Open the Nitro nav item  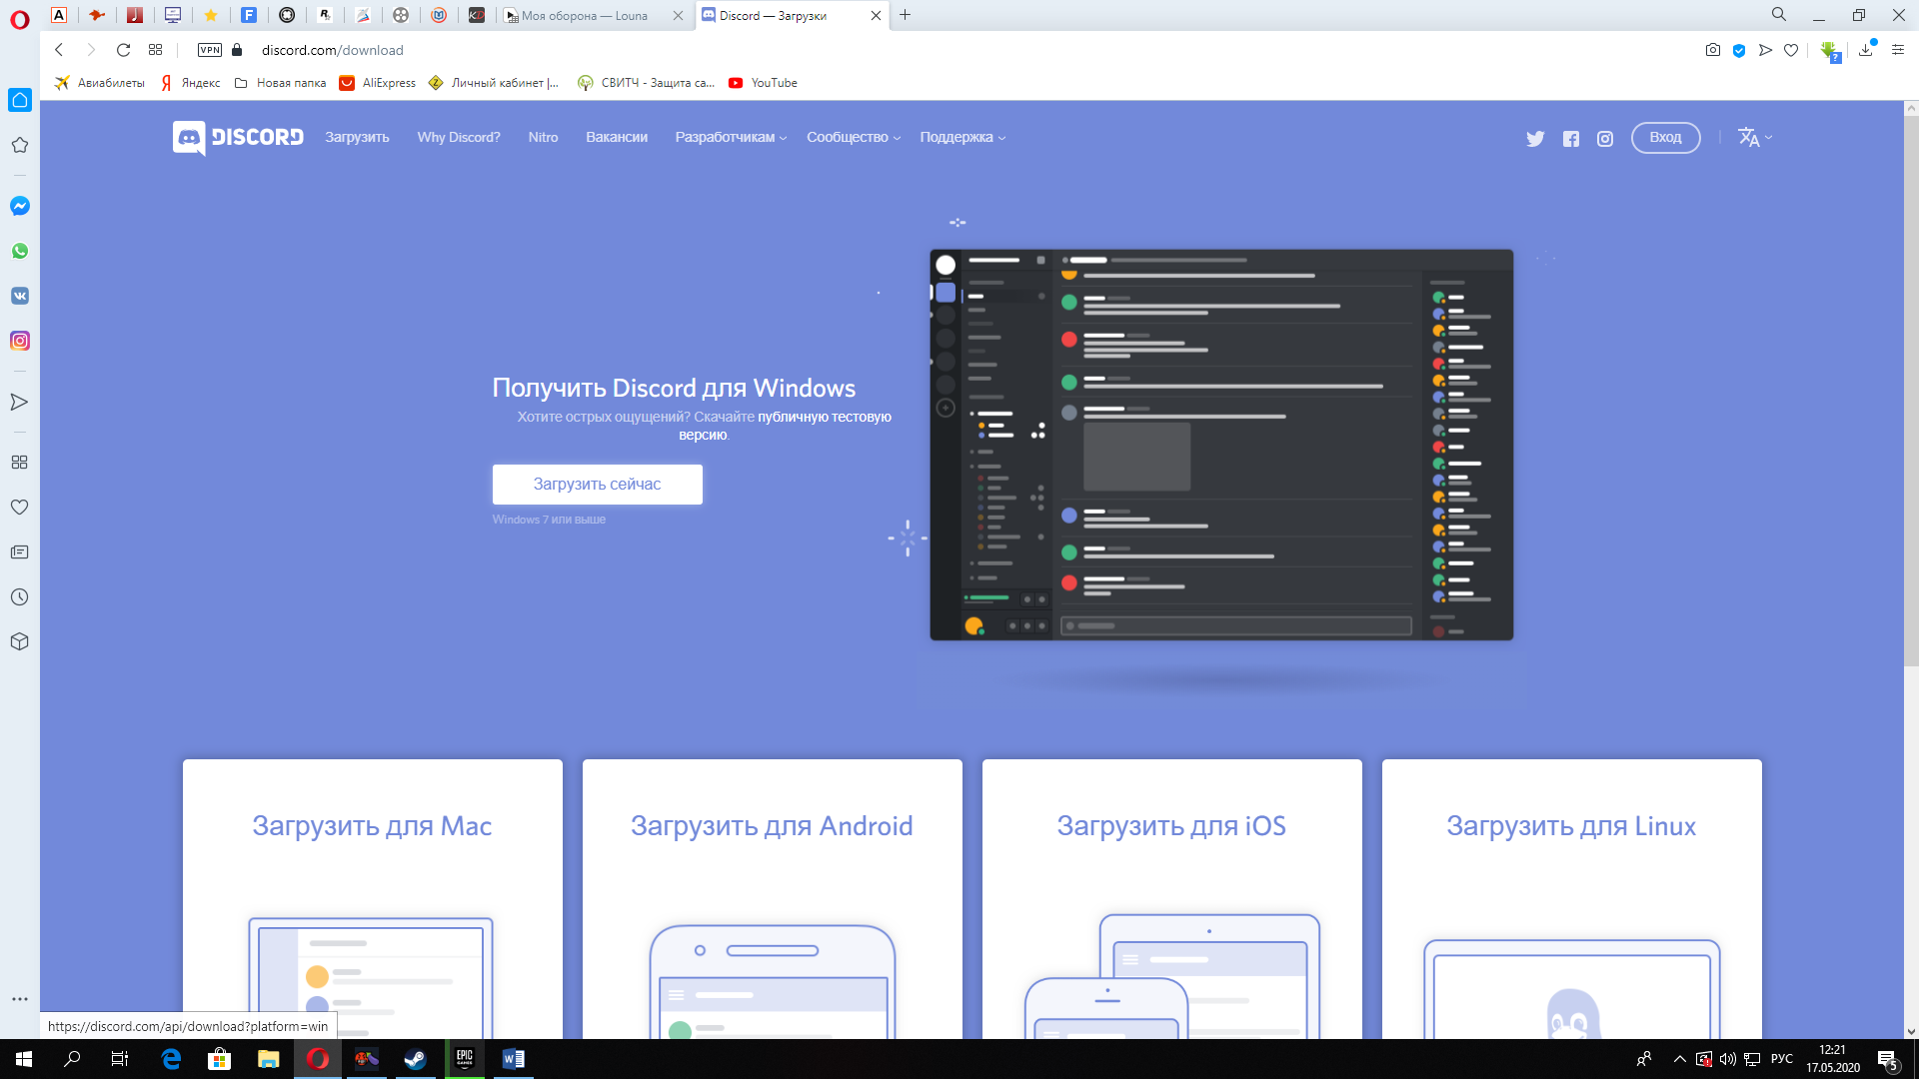point(543,138)
